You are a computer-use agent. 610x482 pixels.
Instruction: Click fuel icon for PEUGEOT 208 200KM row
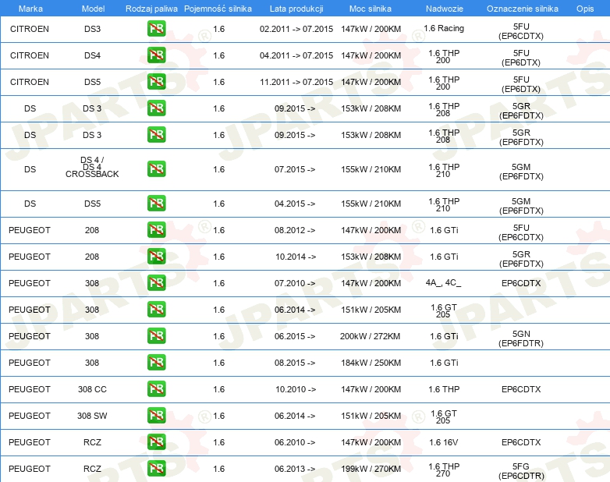(x=156, y=230)
